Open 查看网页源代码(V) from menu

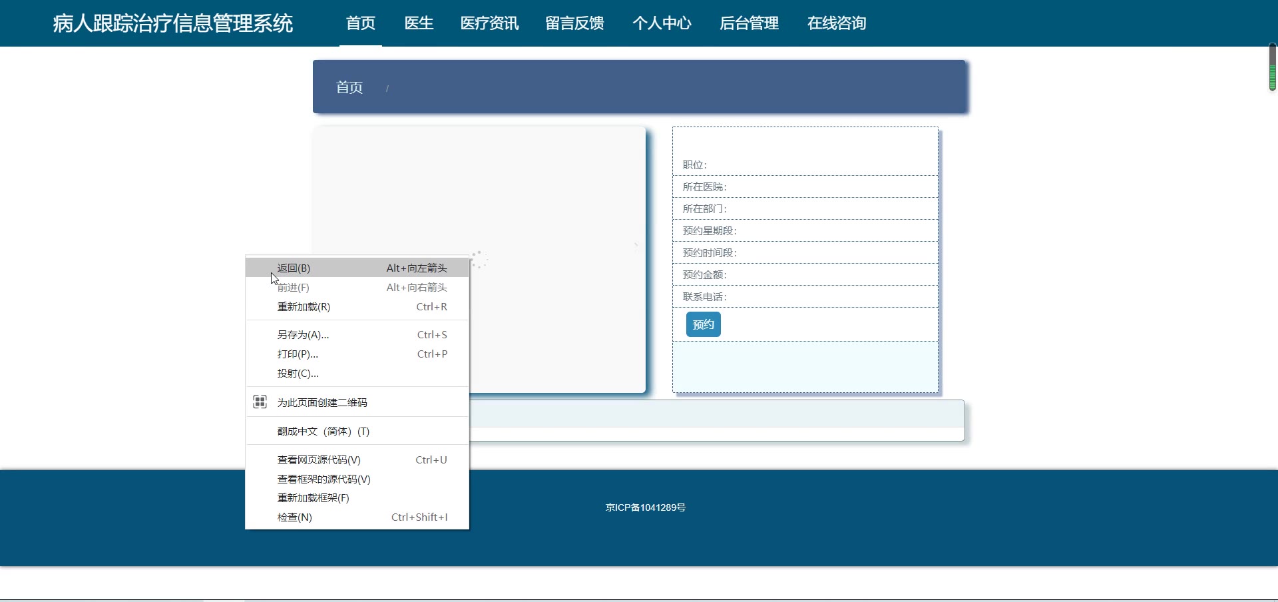319,460
